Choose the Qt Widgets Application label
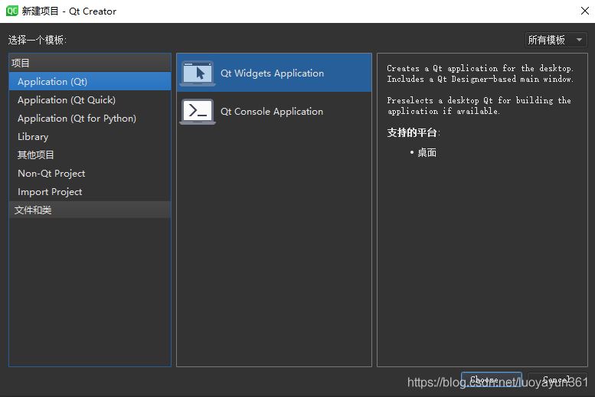The height and width of the screenshot is (397, 595). pos(272,73)
